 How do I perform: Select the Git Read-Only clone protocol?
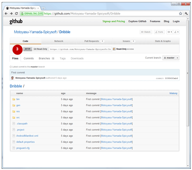pos(40,49)
